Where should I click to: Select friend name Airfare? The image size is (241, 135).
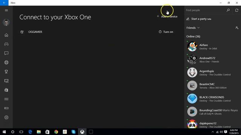pyautogui.click(x=203, y=45)
